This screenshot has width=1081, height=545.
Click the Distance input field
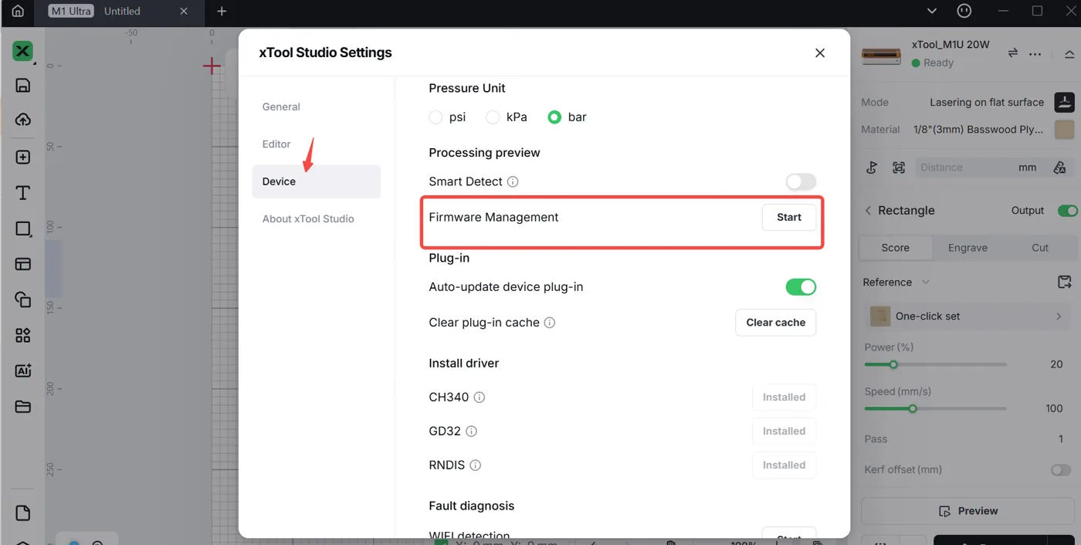[978, 168]
